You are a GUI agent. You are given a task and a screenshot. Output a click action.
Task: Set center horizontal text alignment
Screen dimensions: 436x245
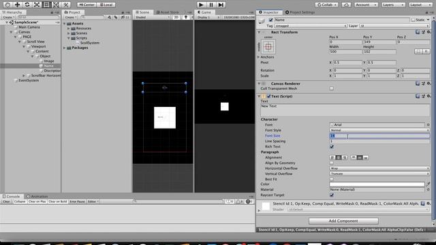(x=339, y=157)
